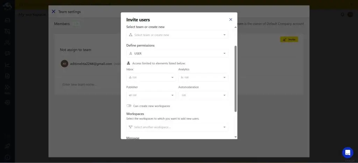Click the dialog scrollbar up arrow
358x163 pixels.
236,27
